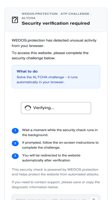This screenshot has height=200, width=112.
Task: Click the "Verifying..." label text
Action: click(44, 108)
